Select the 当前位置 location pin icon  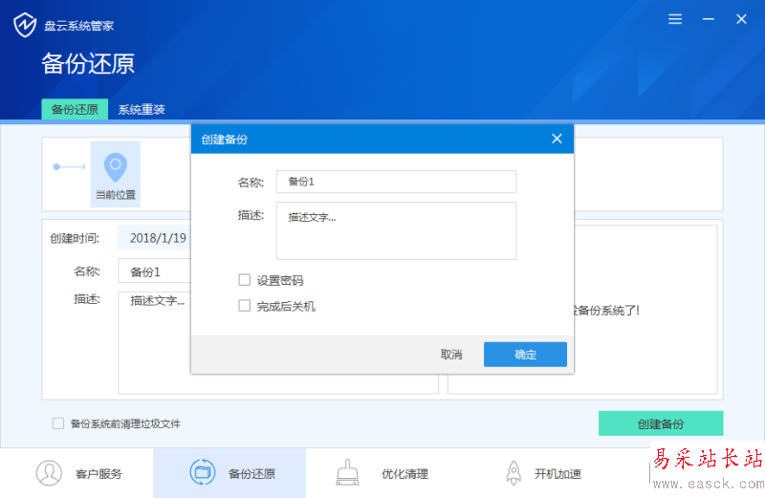coord(116,168)
